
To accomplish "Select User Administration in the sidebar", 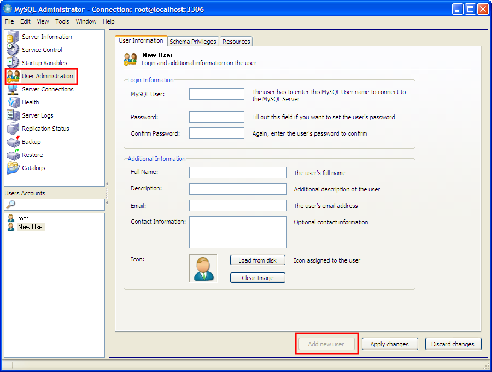I will tap(48, 76).
